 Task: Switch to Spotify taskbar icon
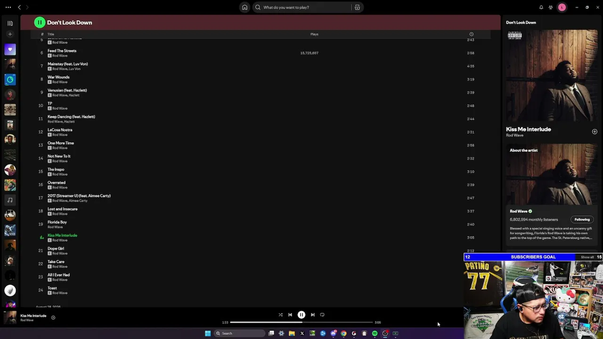click(x=375, y=333)
